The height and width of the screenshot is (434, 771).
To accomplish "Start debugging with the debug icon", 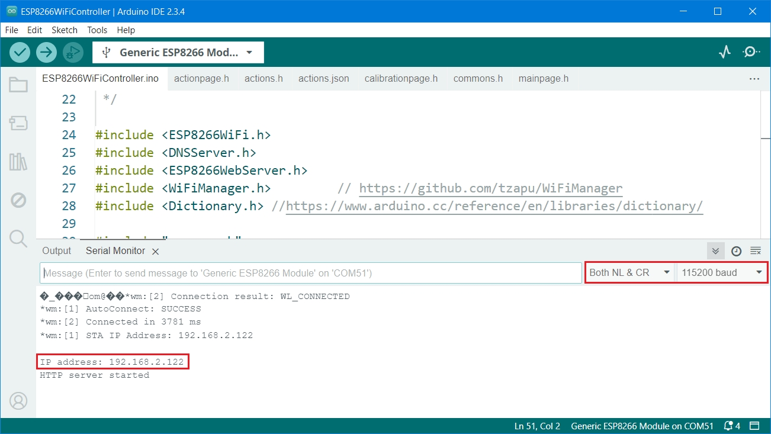I will point(72,53).
